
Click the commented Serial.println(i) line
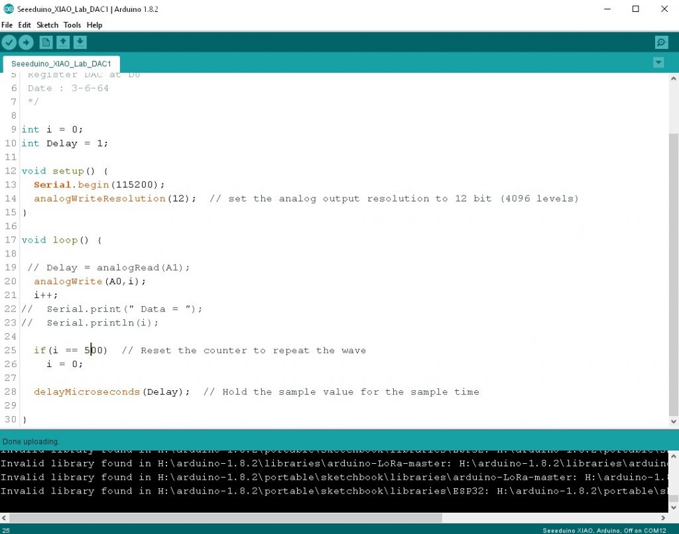click(90, 323)
